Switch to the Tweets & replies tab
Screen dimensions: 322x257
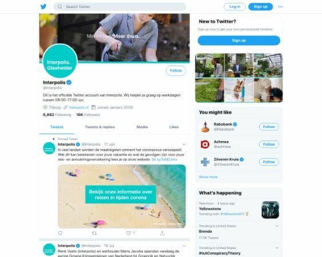(x=100, y=127)
